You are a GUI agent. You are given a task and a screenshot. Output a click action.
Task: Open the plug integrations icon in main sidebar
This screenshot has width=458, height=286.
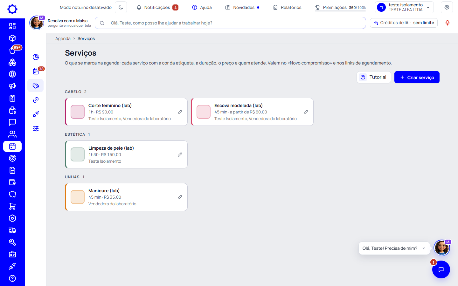point(12,266)
